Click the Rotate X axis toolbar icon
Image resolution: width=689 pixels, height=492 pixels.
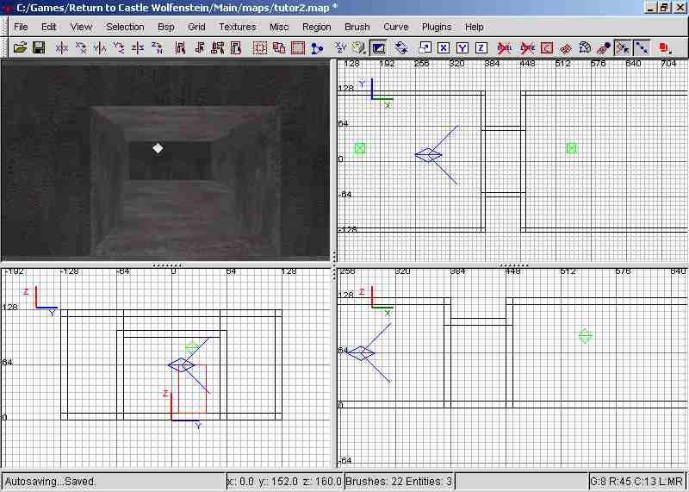coord(82,47)
